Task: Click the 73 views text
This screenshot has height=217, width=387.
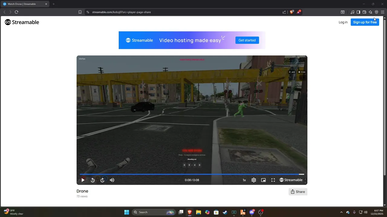Action: click(x=82, y=197)
